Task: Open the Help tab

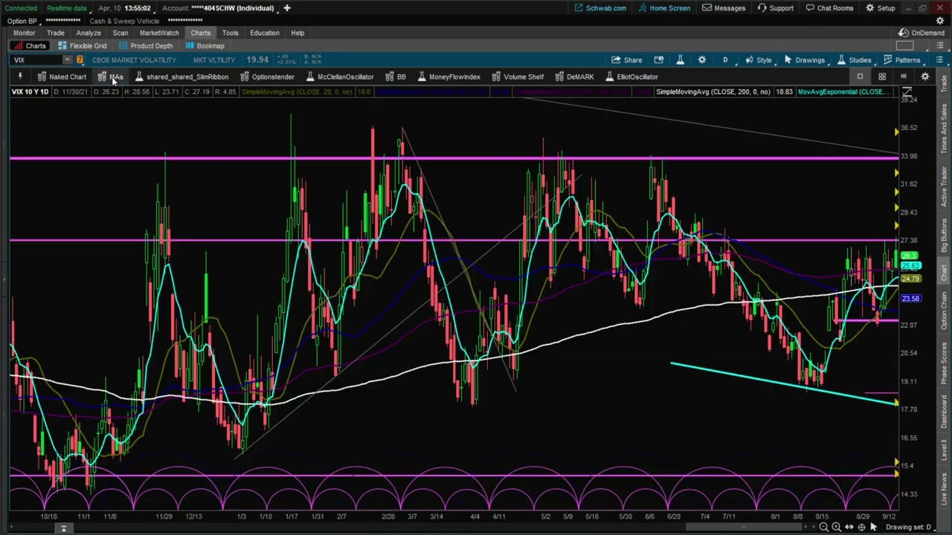Action: [x=297, y=33]
